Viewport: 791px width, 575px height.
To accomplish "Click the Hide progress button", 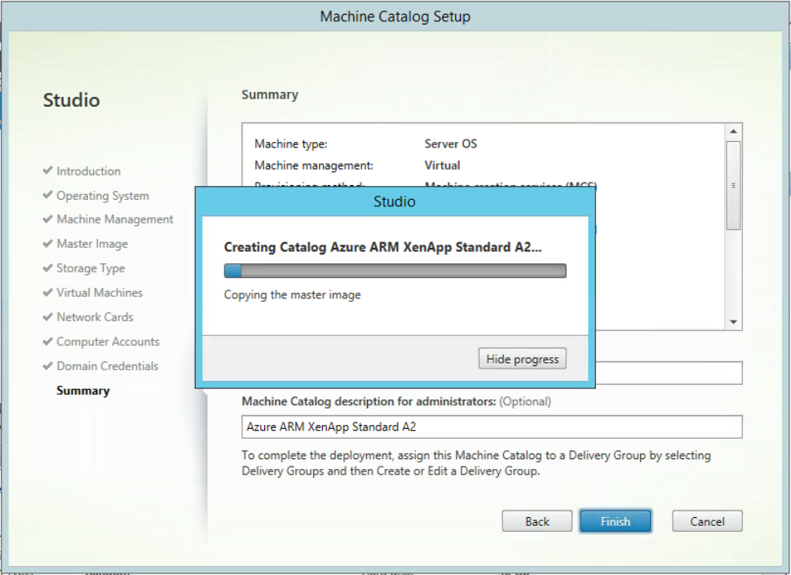I will click(522, 359).
